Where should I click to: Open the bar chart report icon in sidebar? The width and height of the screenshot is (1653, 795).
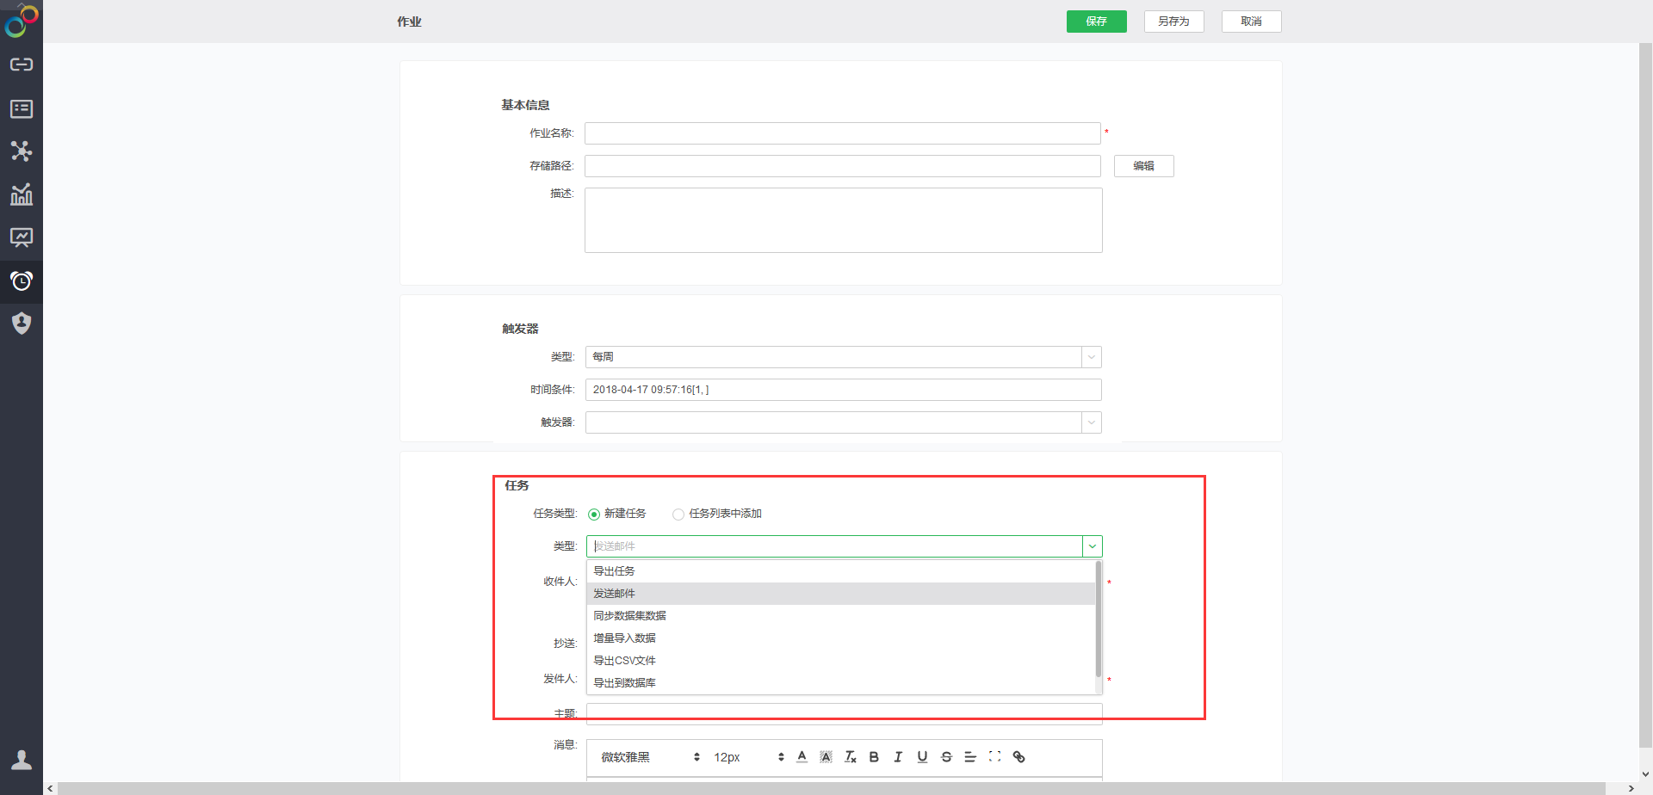22,194
